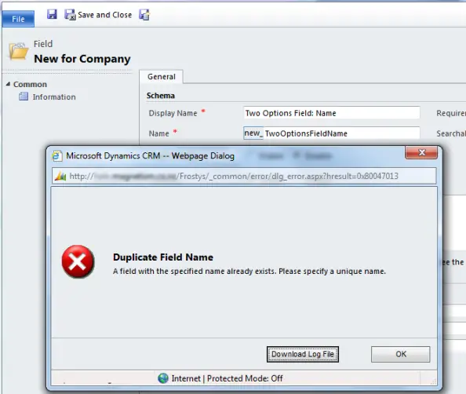The width and height of the screenshot is (466, 394).
Task: Click the Internet globe status icon
Action: 163,378
